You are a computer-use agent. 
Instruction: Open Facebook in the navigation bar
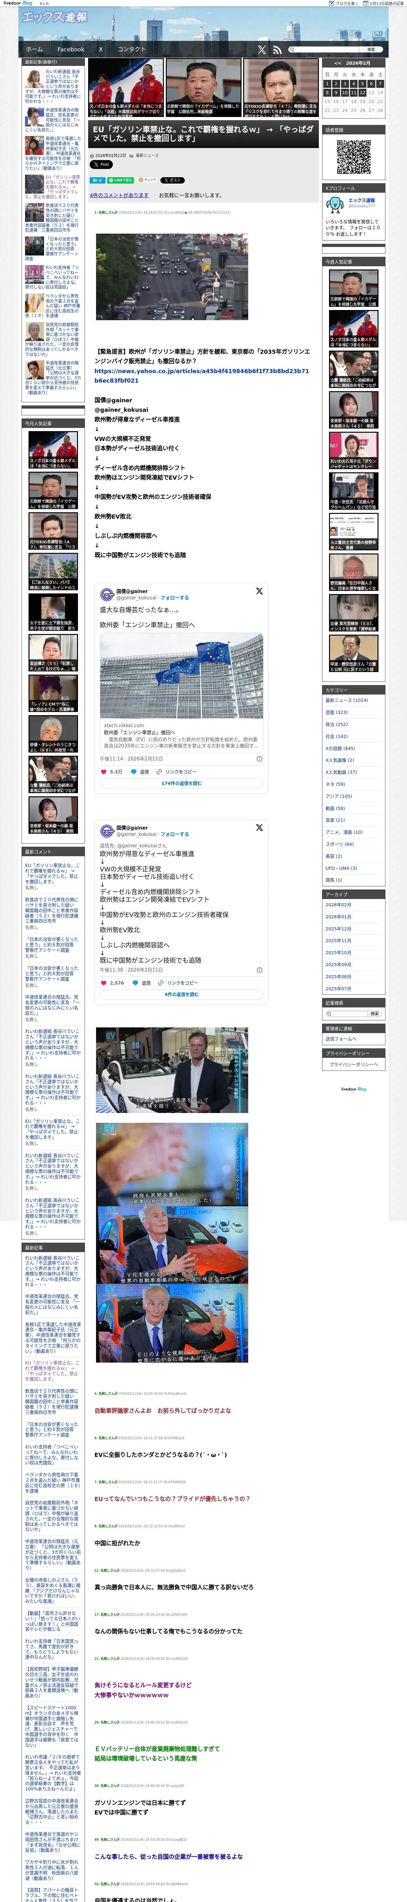(x=71, y=49)
